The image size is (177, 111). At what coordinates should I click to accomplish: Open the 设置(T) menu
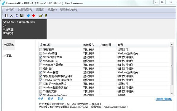coord(40,10)
